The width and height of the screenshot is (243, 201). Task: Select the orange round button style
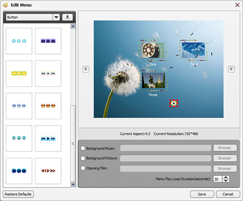tap(48, 106)
